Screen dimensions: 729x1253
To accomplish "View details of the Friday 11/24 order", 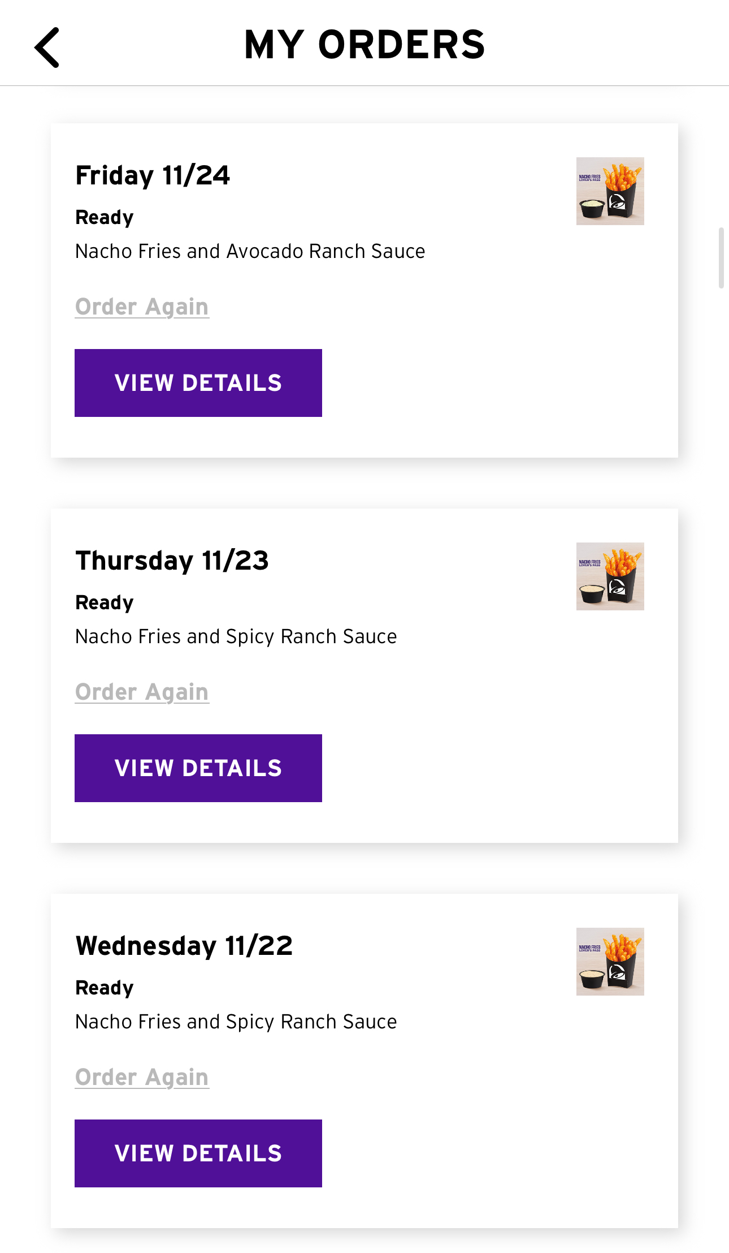I will (x=198, y=383).
